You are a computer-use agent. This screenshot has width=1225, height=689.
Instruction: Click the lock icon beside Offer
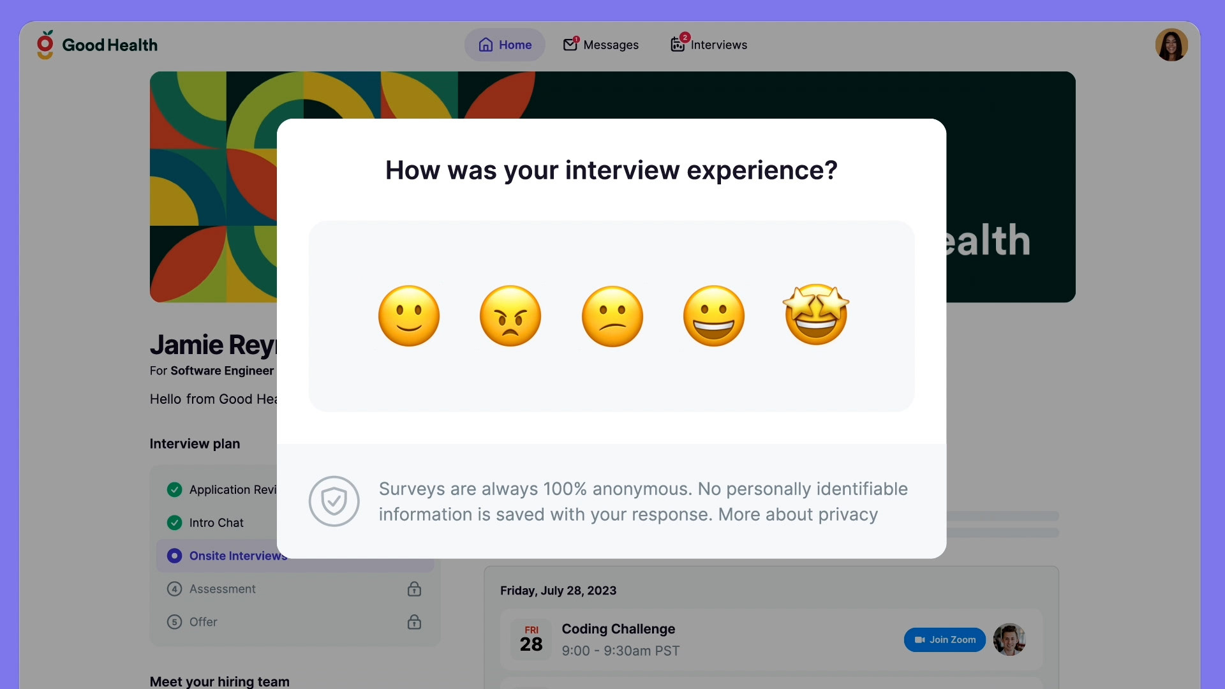click(x=414, y=622)
